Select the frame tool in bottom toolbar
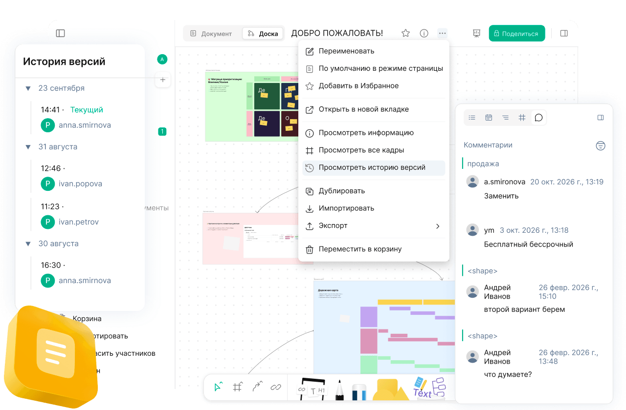The width and height of the screenshot is (626, 410). [x=238, y=387]
